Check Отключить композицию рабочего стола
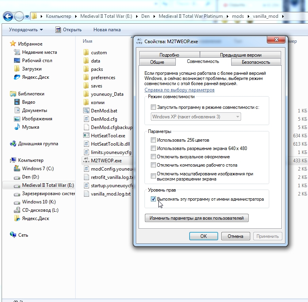This screenshot has width=308, height=302. click(x=153, y=165)
